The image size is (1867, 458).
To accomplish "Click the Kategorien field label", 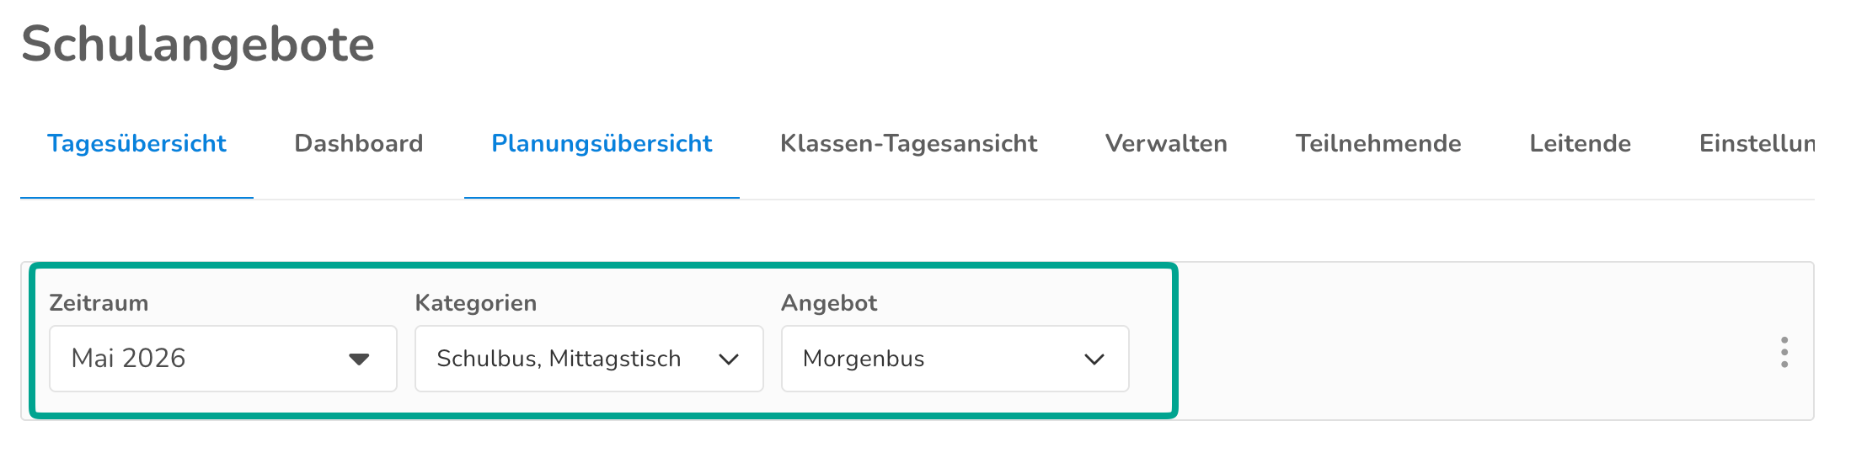I will click(476, 303).
